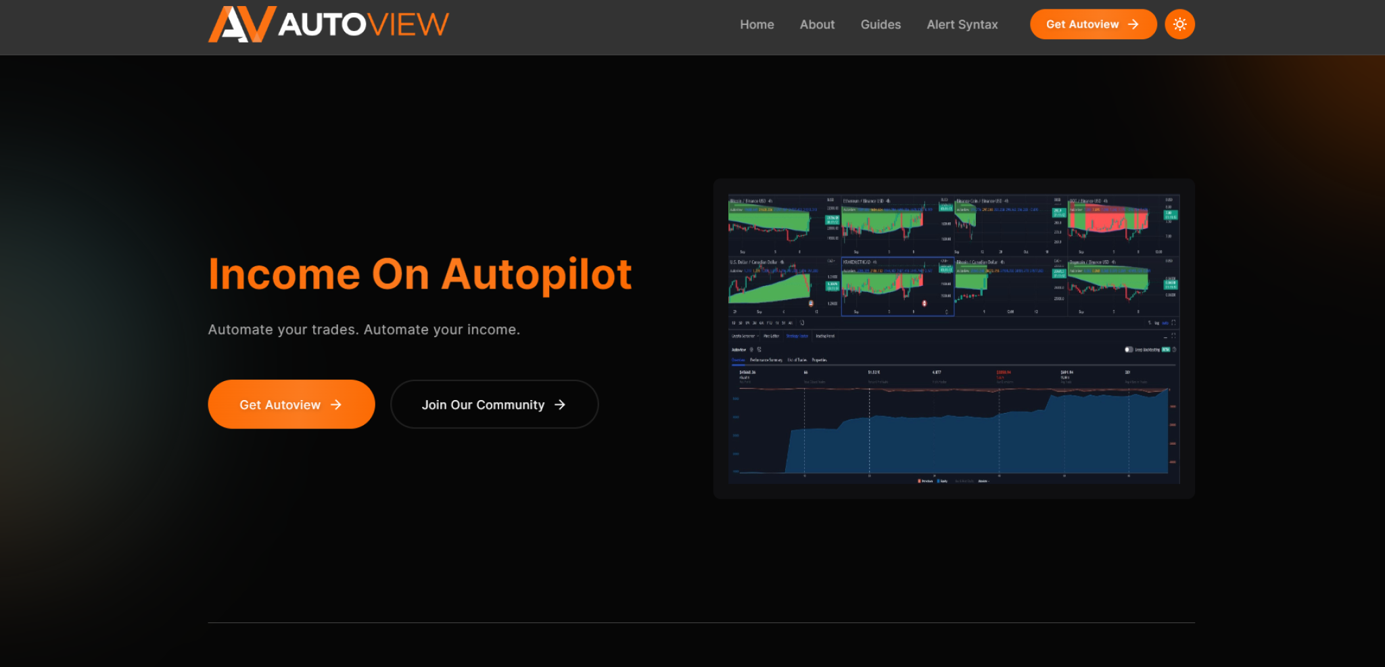Toggle light mode with the sun icon
The height and width of the screenshot is (667, 1385).
[1179, 24]
